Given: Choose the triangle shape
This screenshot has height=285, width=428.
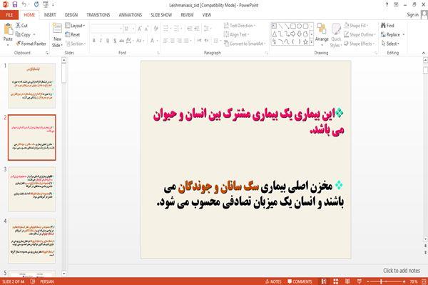Looking at the screenshot, I should pyautogui.click(x=275, y=34).
